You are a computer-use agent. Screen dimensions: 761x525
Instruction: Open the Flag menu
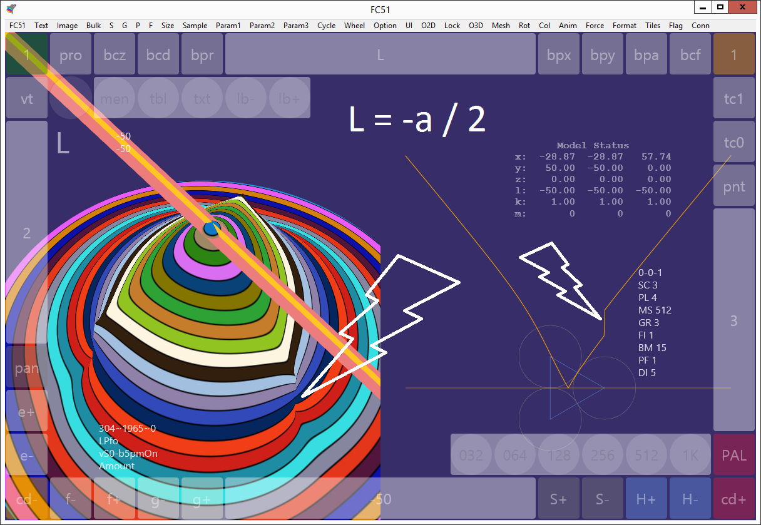click(675, 26)
